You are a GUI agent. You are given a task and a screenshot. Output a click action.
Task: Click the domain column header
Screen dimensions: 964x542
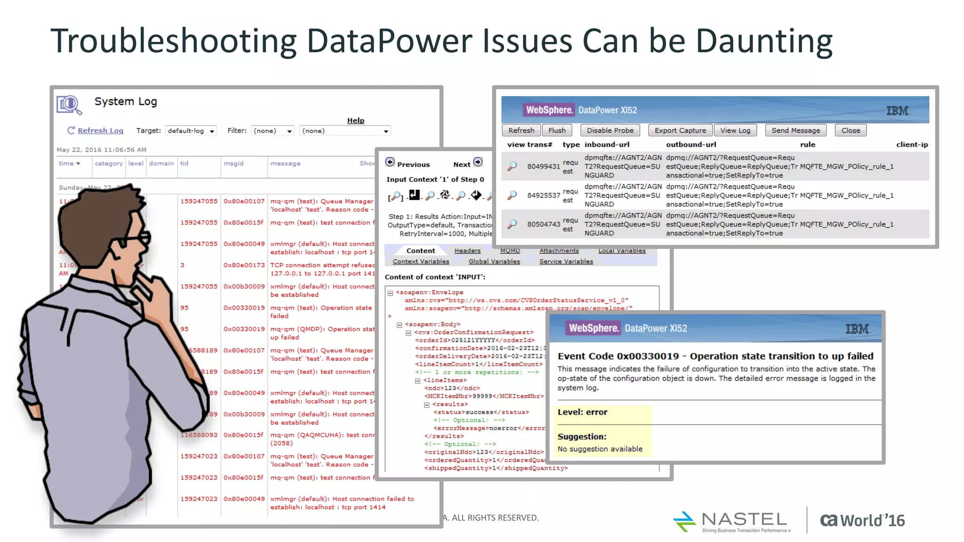point(161,163)
